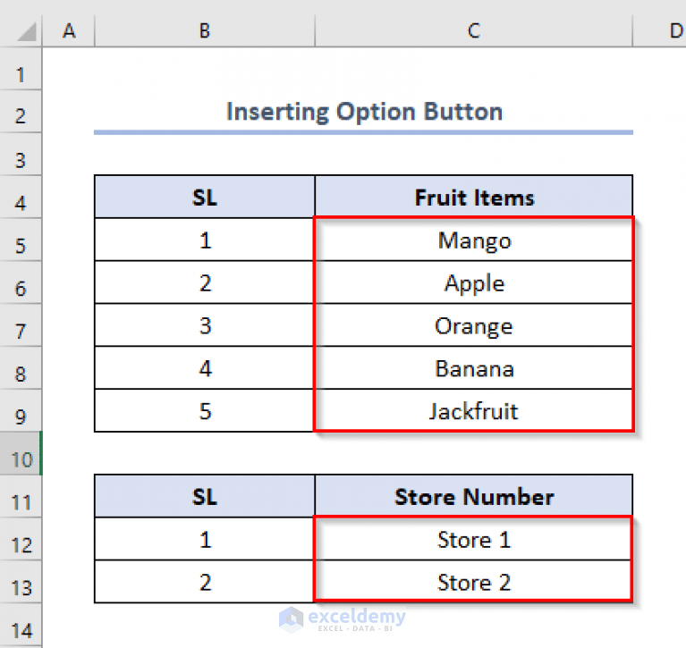Select column C header
Viewport: 686px width, 648px height.
474,31
